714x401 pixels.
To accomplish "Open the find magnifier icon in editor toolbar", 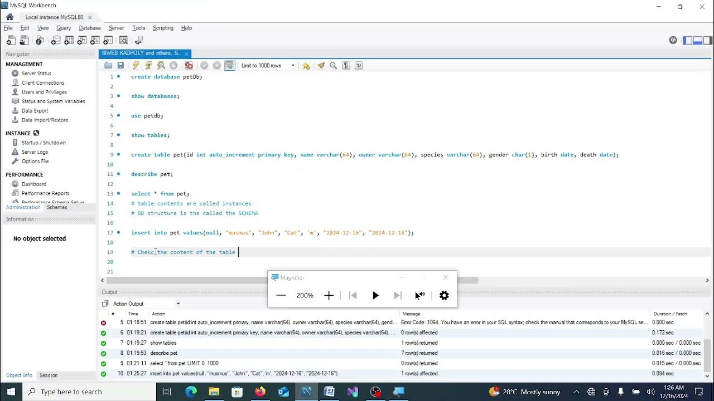I will point(334,66).
